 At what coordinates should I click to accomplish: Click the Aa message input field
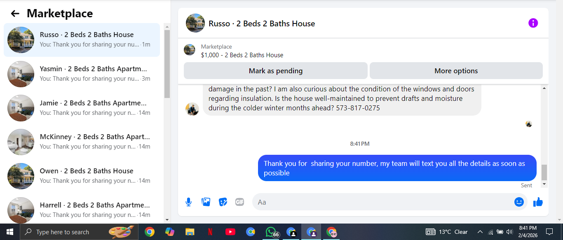click(x=383, y=202)
